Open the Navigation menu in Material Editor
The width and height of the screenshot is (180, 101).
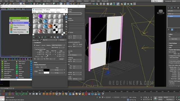[x=46, y=12]
